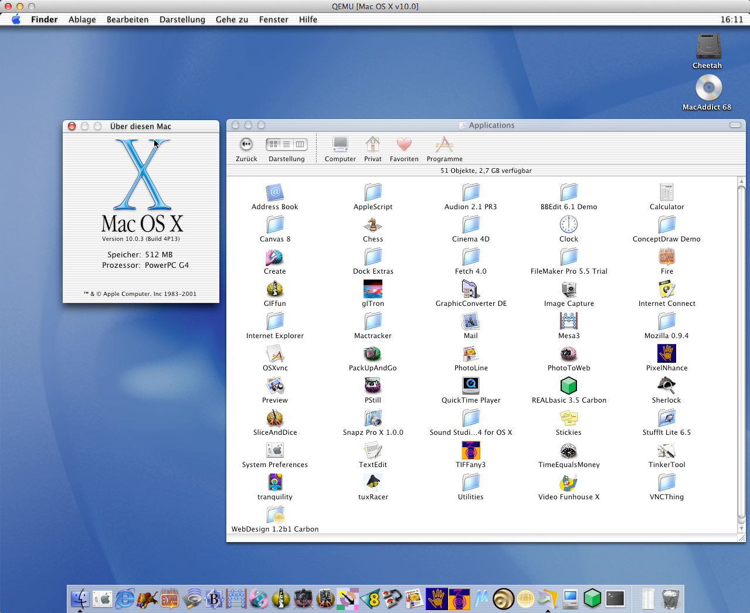Select the Stickies app icon
The width and height of the screenshot is (750, 613).
(x=569, y=418)
